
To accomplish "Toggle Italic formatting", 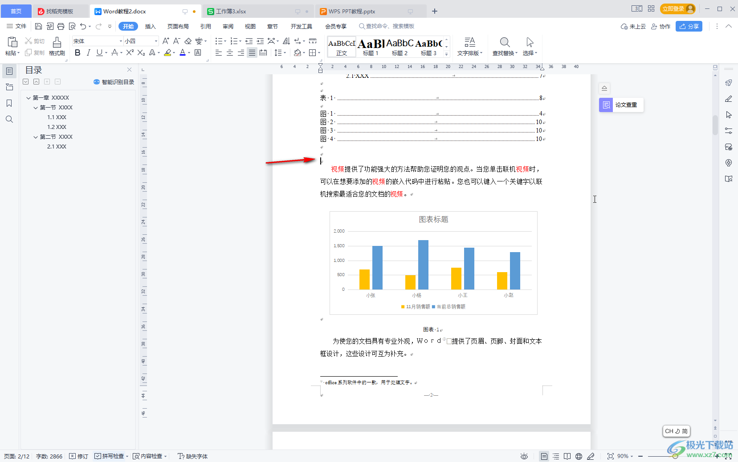I will 88,52.
